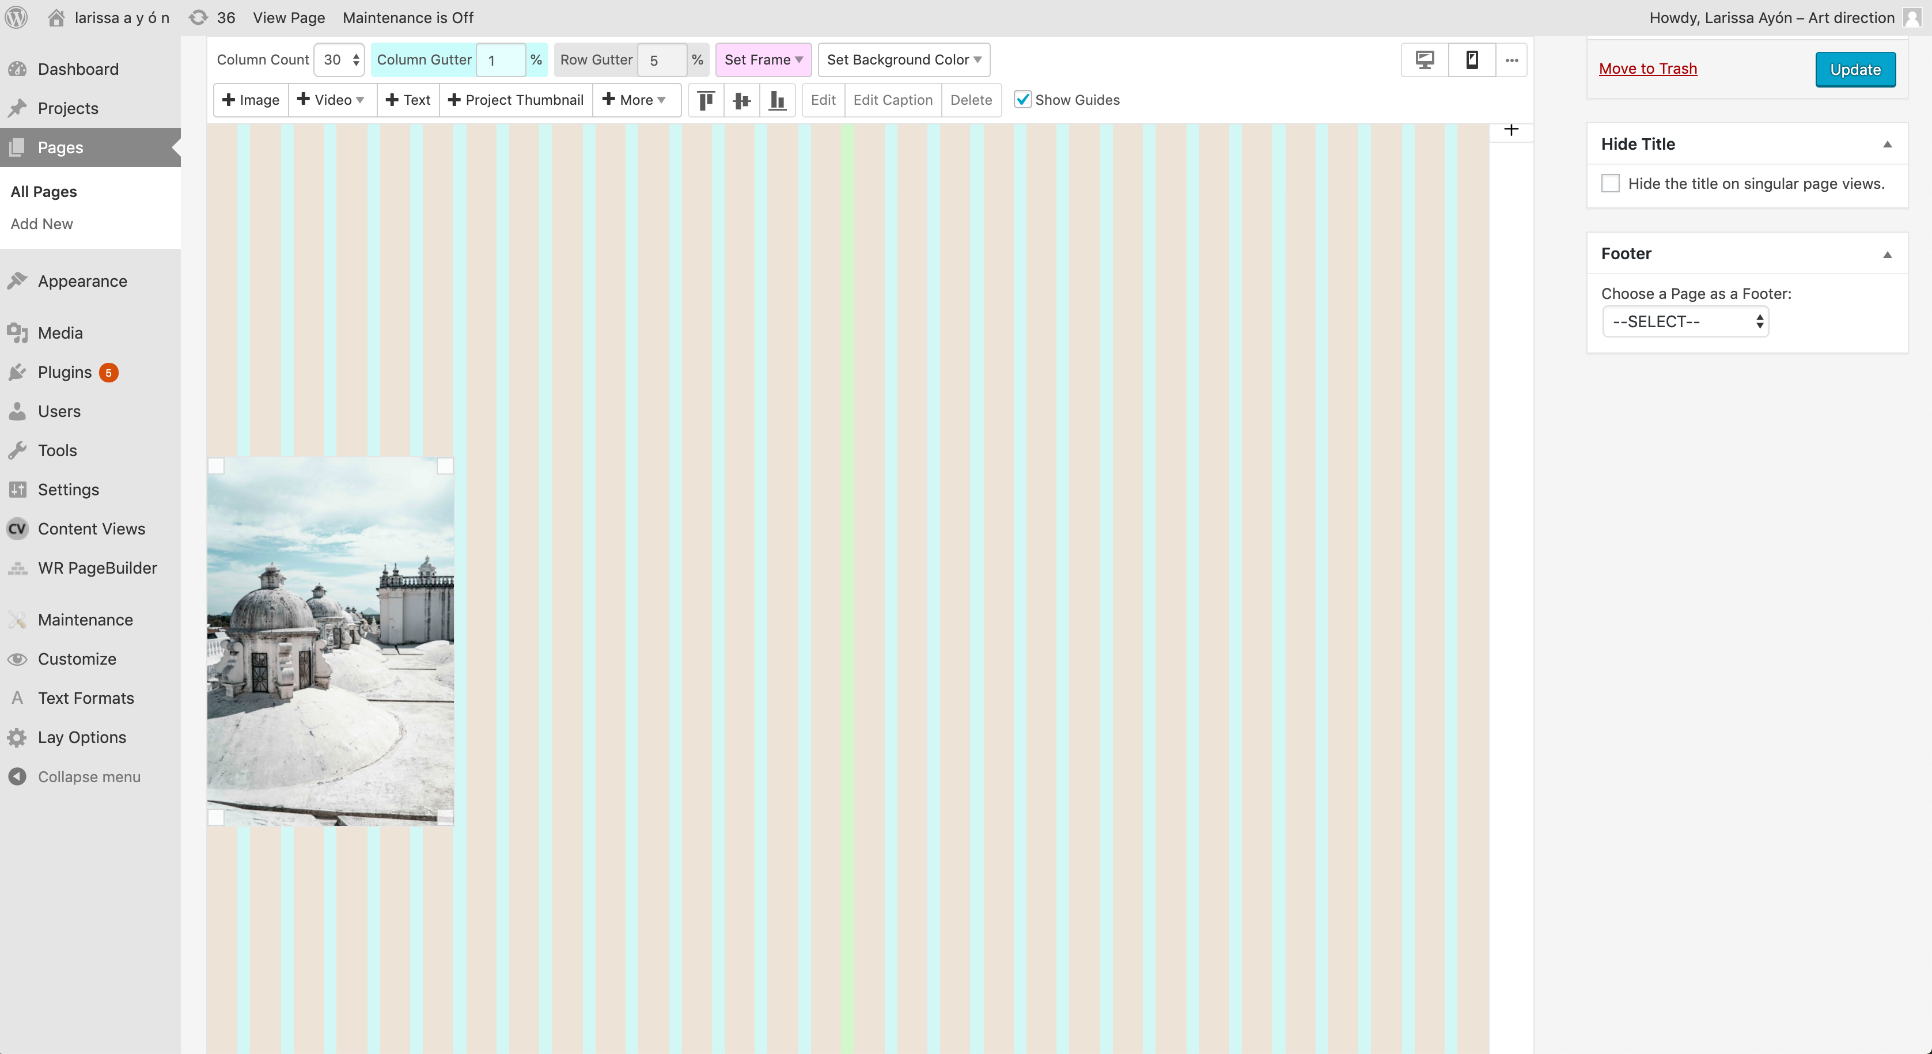Click the WordPress logo icon
Image resolution: width=1932 pixels, height=1054 pixels.
tap(17, 17)
